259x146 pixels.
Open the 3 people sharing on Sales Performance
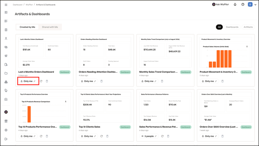click(149, 136)
